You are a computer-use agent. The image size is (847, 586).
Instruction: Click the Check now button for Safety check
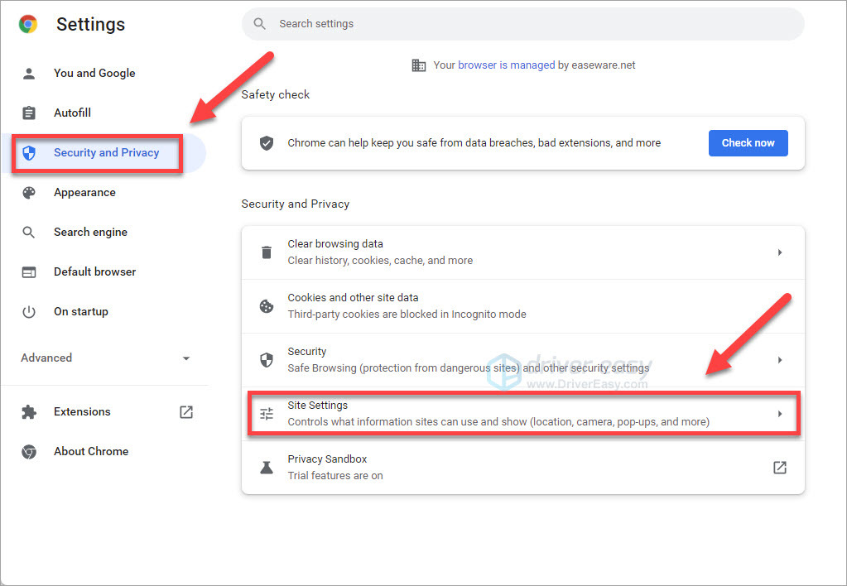(x=748, y=142)
